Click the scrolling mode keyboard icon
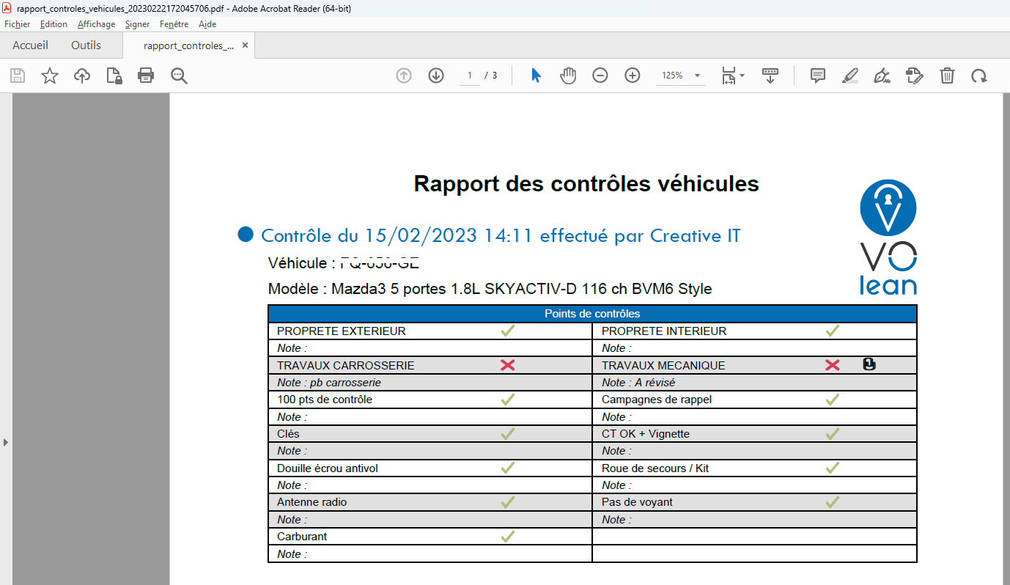The width and height of the screenshot is (1010, 585). tap(770, 76)
